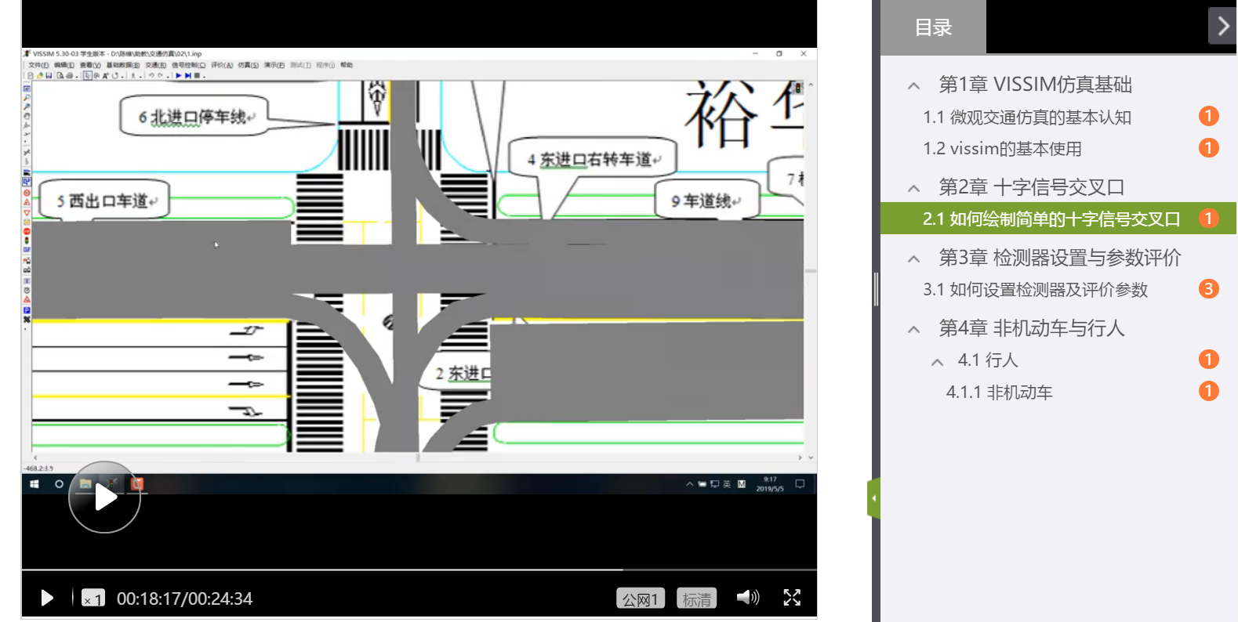Collapse the sidebar with green handle arrow
The height and width of the screenshot is (622, 1238).
[873, 498]
